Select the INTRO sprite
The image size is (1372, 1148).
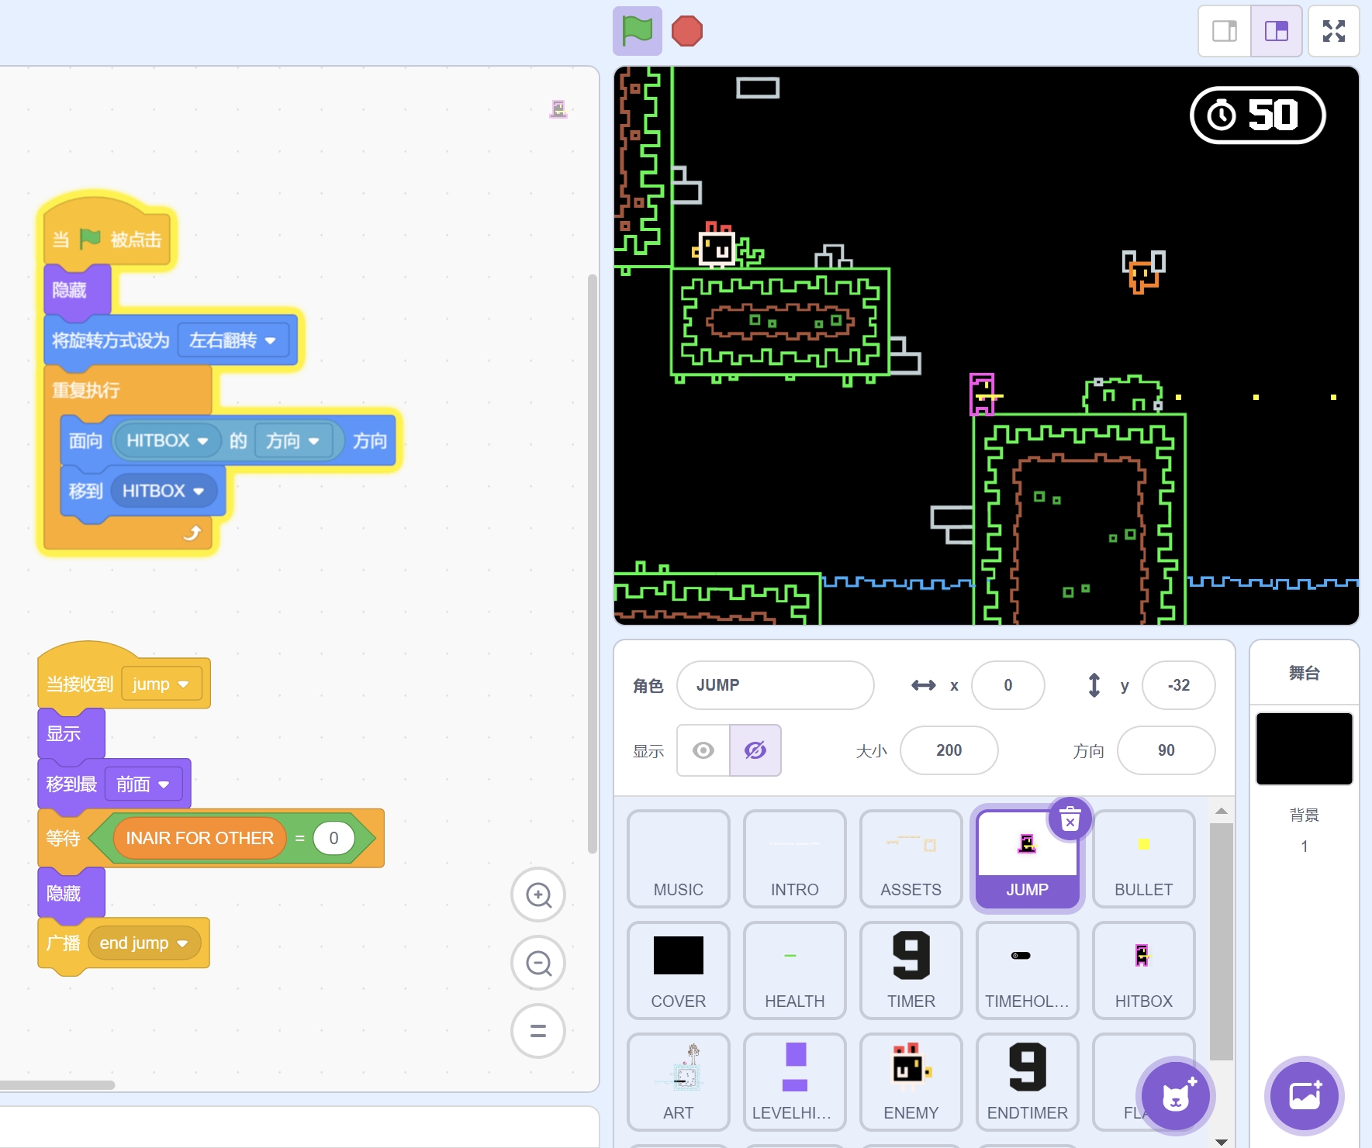tap(795, 859)
